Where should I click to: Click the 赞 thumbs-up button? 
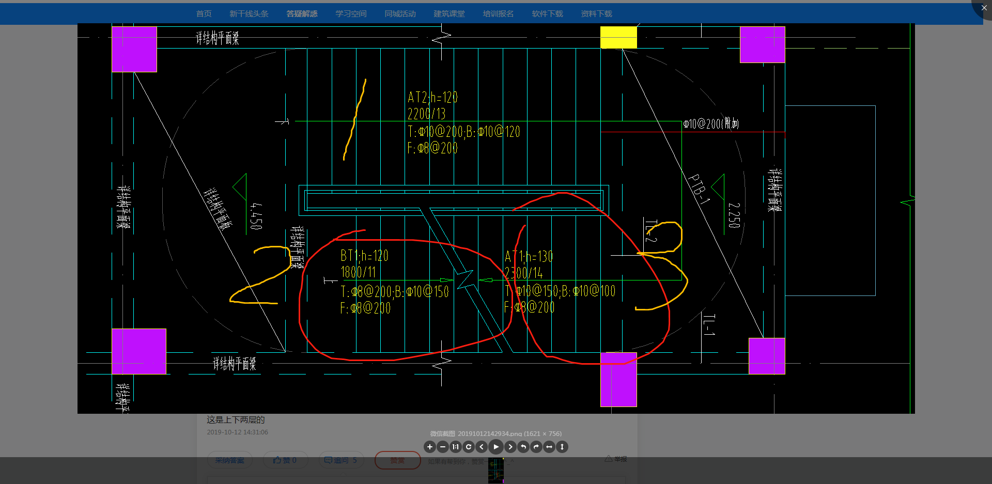[x=285, y=460]
